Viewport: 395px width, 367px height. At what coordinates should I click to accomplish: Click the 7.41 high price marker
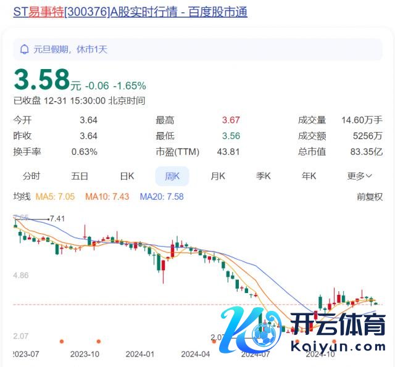57,218
